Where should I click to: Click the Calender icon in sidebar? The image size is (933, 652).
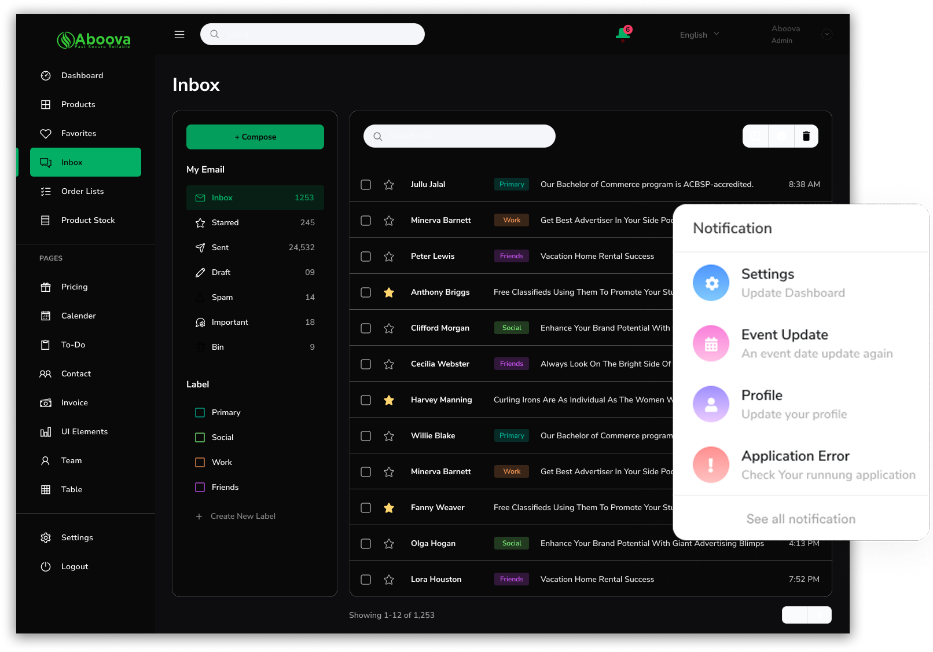46,316
